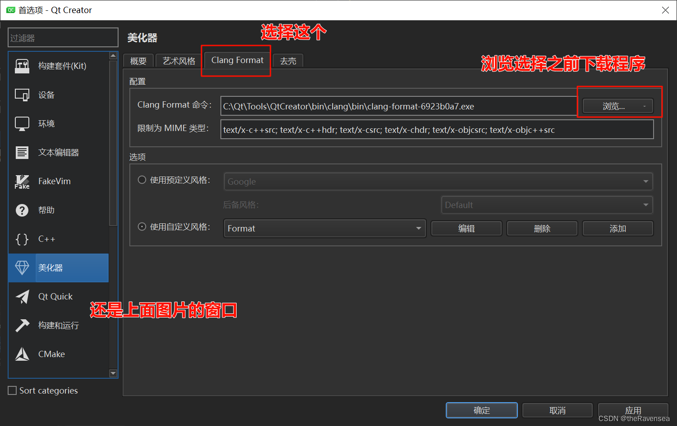Click the MIME type restriction field

(437, 130)
